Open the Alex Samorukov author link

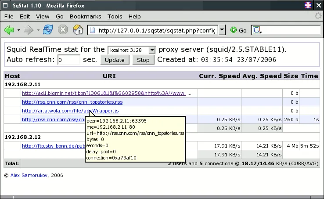[x=29, y=175]
